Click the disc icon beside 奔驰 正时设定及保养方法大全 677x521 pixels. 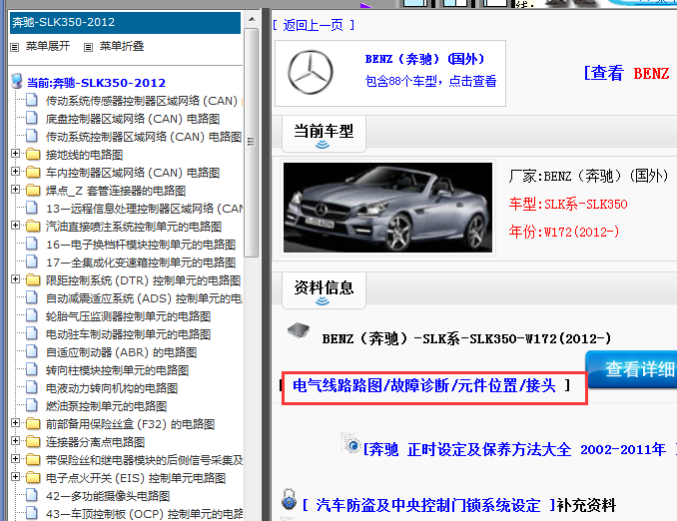351,443
